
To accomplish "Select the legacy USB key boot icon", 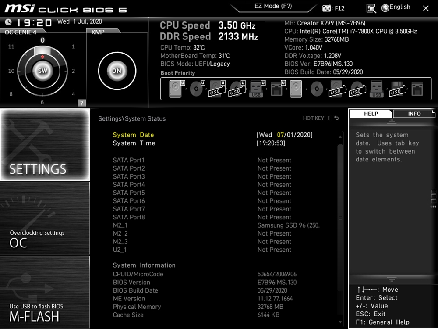I will [377, 89].
